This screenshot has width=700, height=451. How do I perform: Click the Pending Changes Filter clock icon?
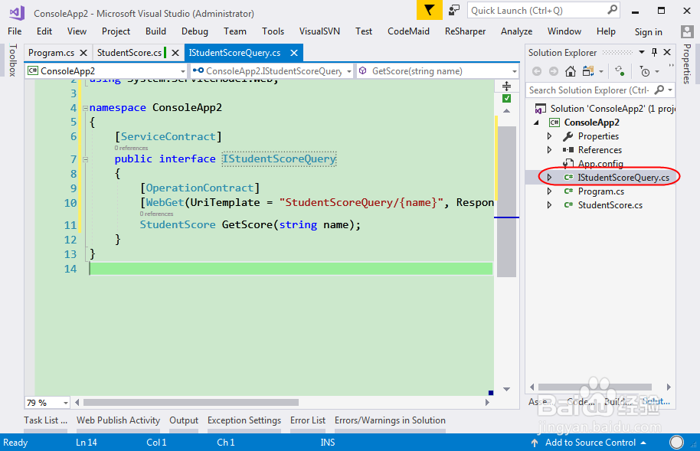[645, 71]
